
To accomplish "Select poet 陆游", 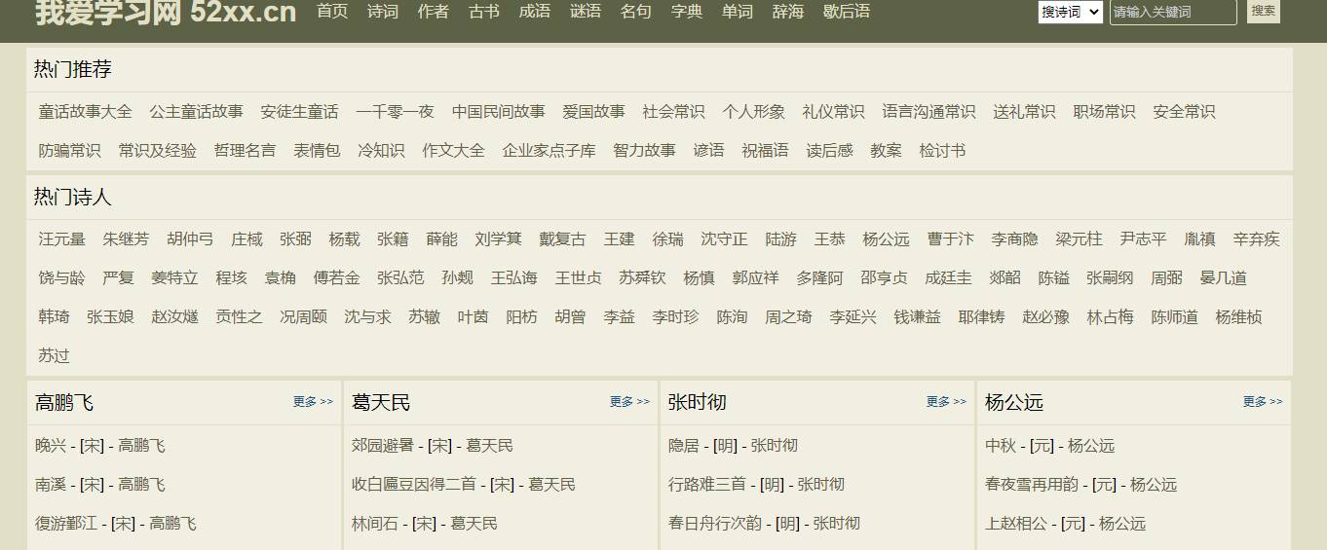I will 781,239.
